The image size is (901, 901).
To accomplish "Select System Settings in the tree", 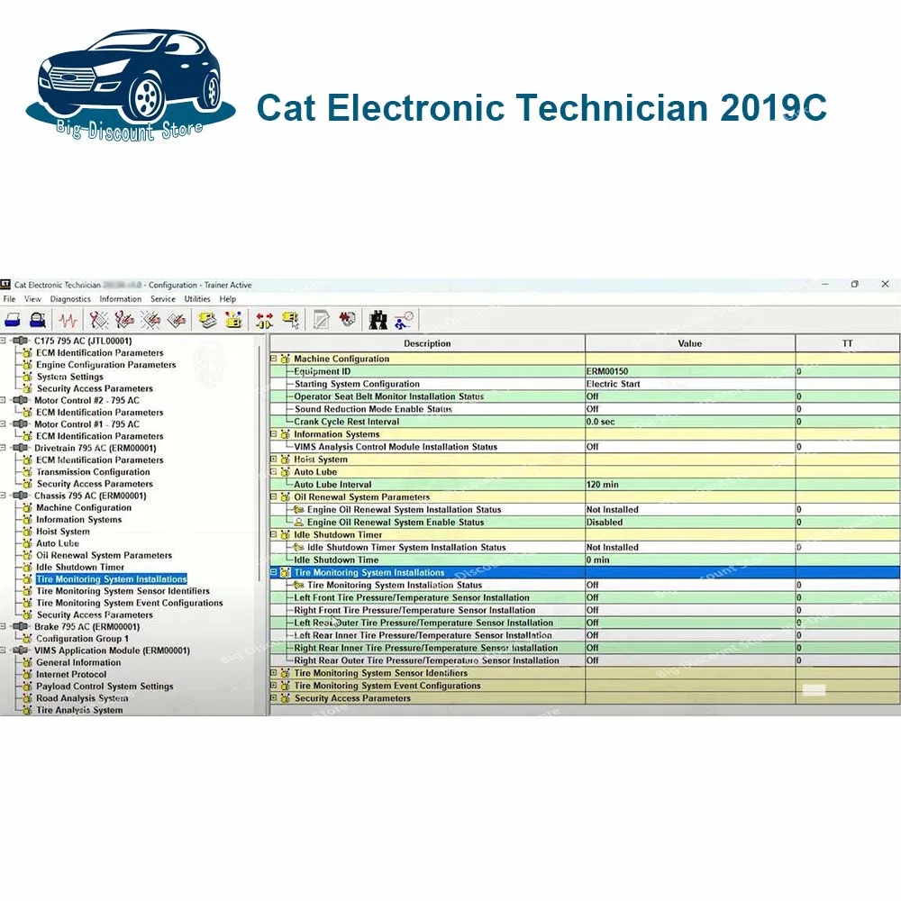I will tap(70, 377).
